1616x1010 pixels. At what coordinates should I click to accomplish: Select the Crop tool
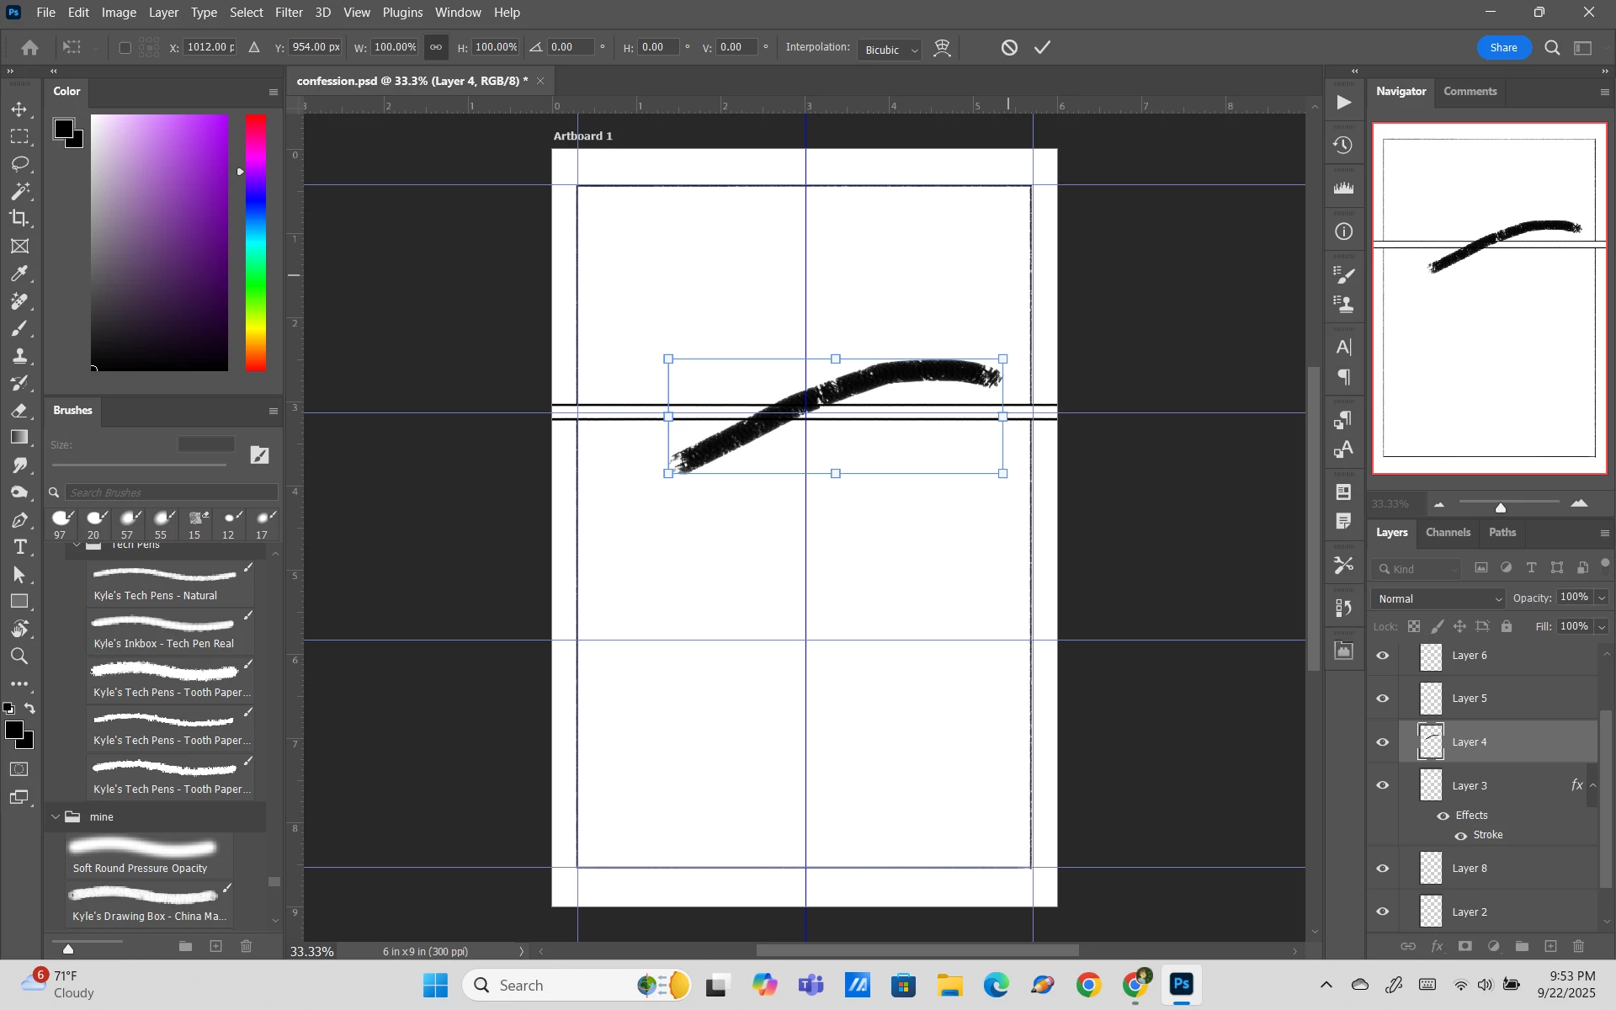[19, 219]
